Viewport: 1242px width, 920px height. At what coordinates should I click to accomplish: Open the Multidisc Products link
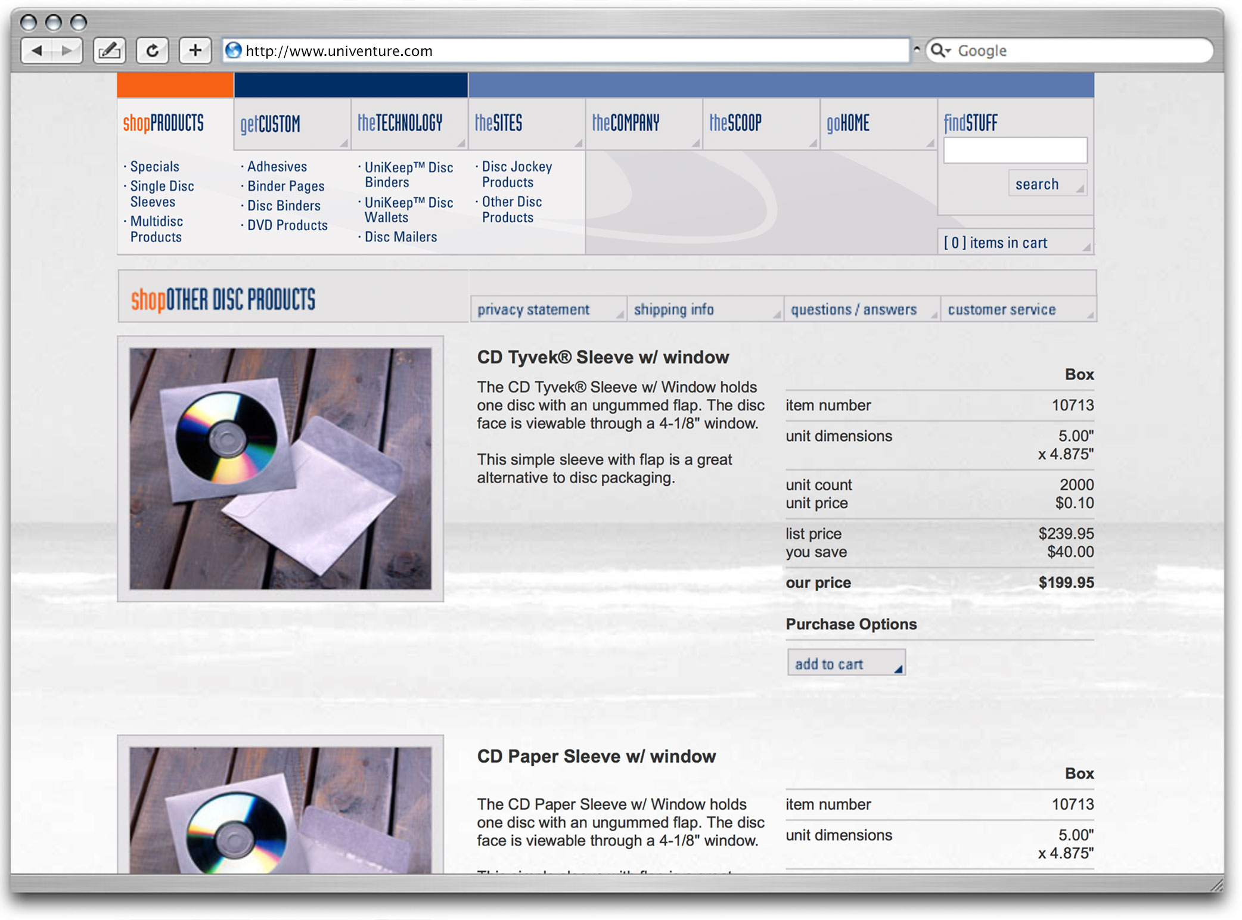(156, 229)
